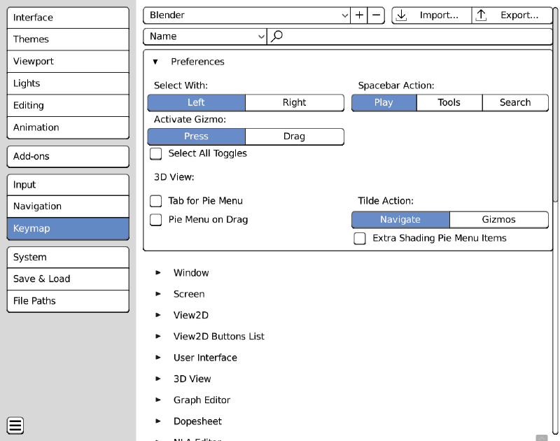Screen dimensions: 560x441
Task: Switch to the Add-ons preferences tab
Action: click(68, 156)
